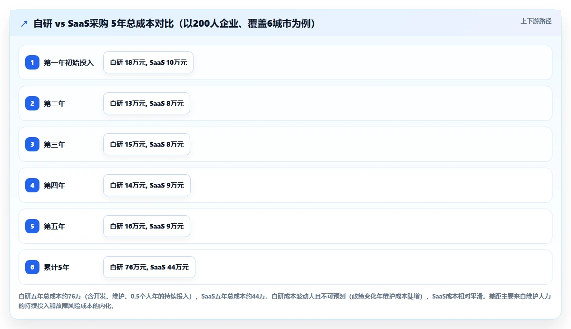
Task: Click the chip 自研 14万元, SaaS 9万元
Action: pyautogui.click(x=147, y=185)
